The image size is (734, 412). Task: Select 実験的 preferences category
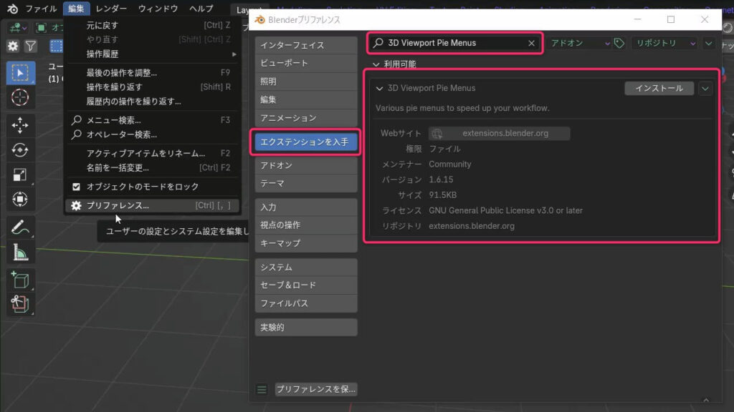pos(306,328)
